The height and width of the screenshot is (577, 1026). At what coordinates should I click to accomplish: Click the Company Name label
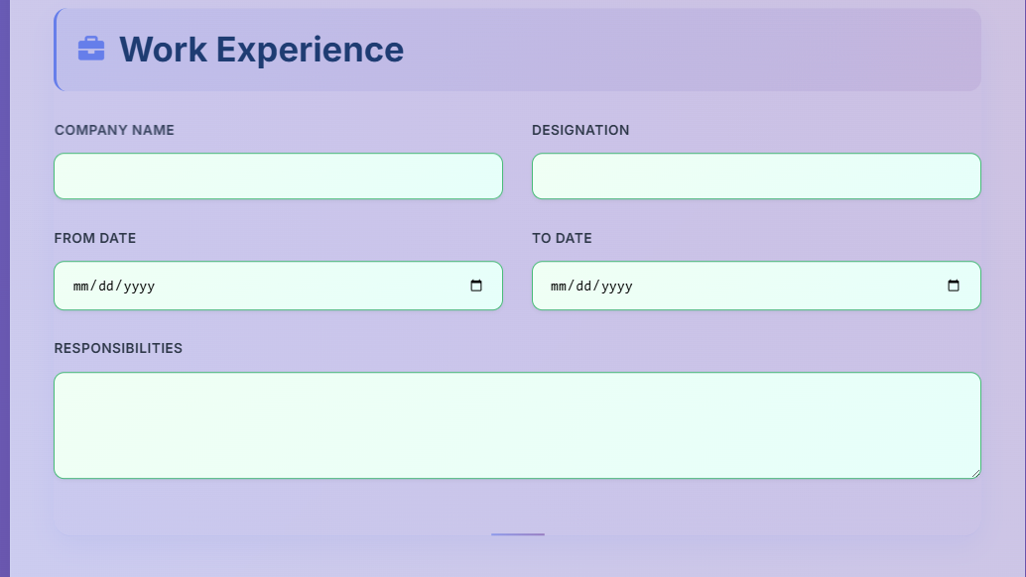point(114,130)
